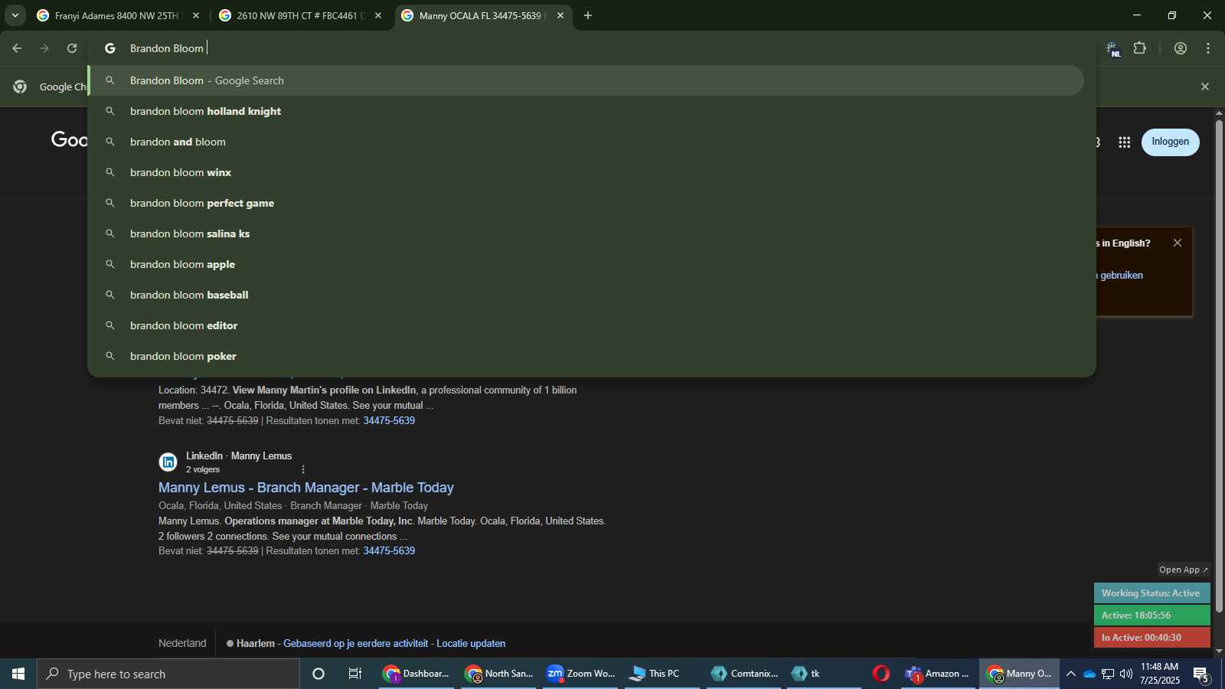
Task: Click the Inloggen sign-in button
Action: click(x=1170, y=142)
